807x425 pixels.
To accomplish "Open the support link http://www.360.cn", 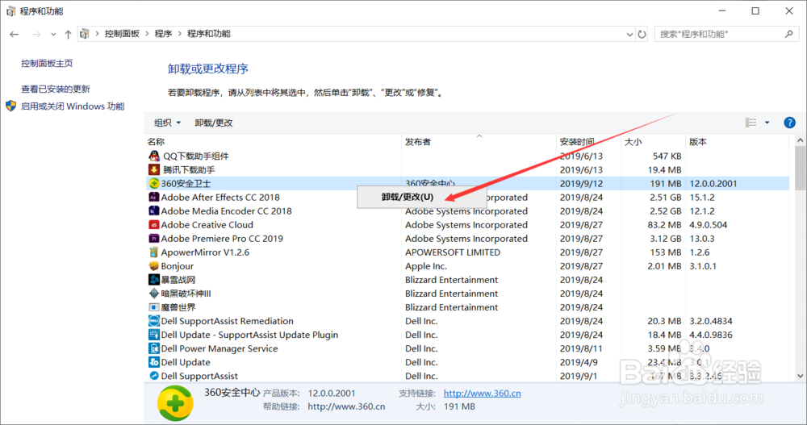I will (x=483, y=393).
